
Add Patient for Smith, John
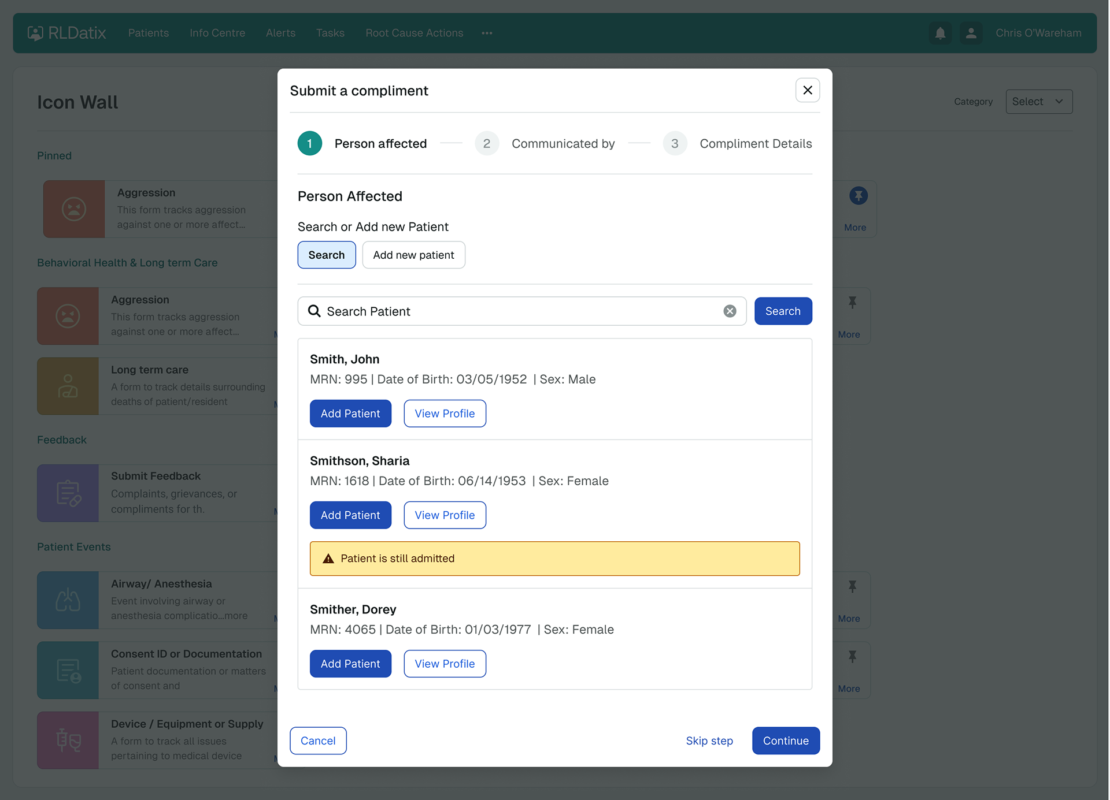pyautogui.click(x=350, y=414)
